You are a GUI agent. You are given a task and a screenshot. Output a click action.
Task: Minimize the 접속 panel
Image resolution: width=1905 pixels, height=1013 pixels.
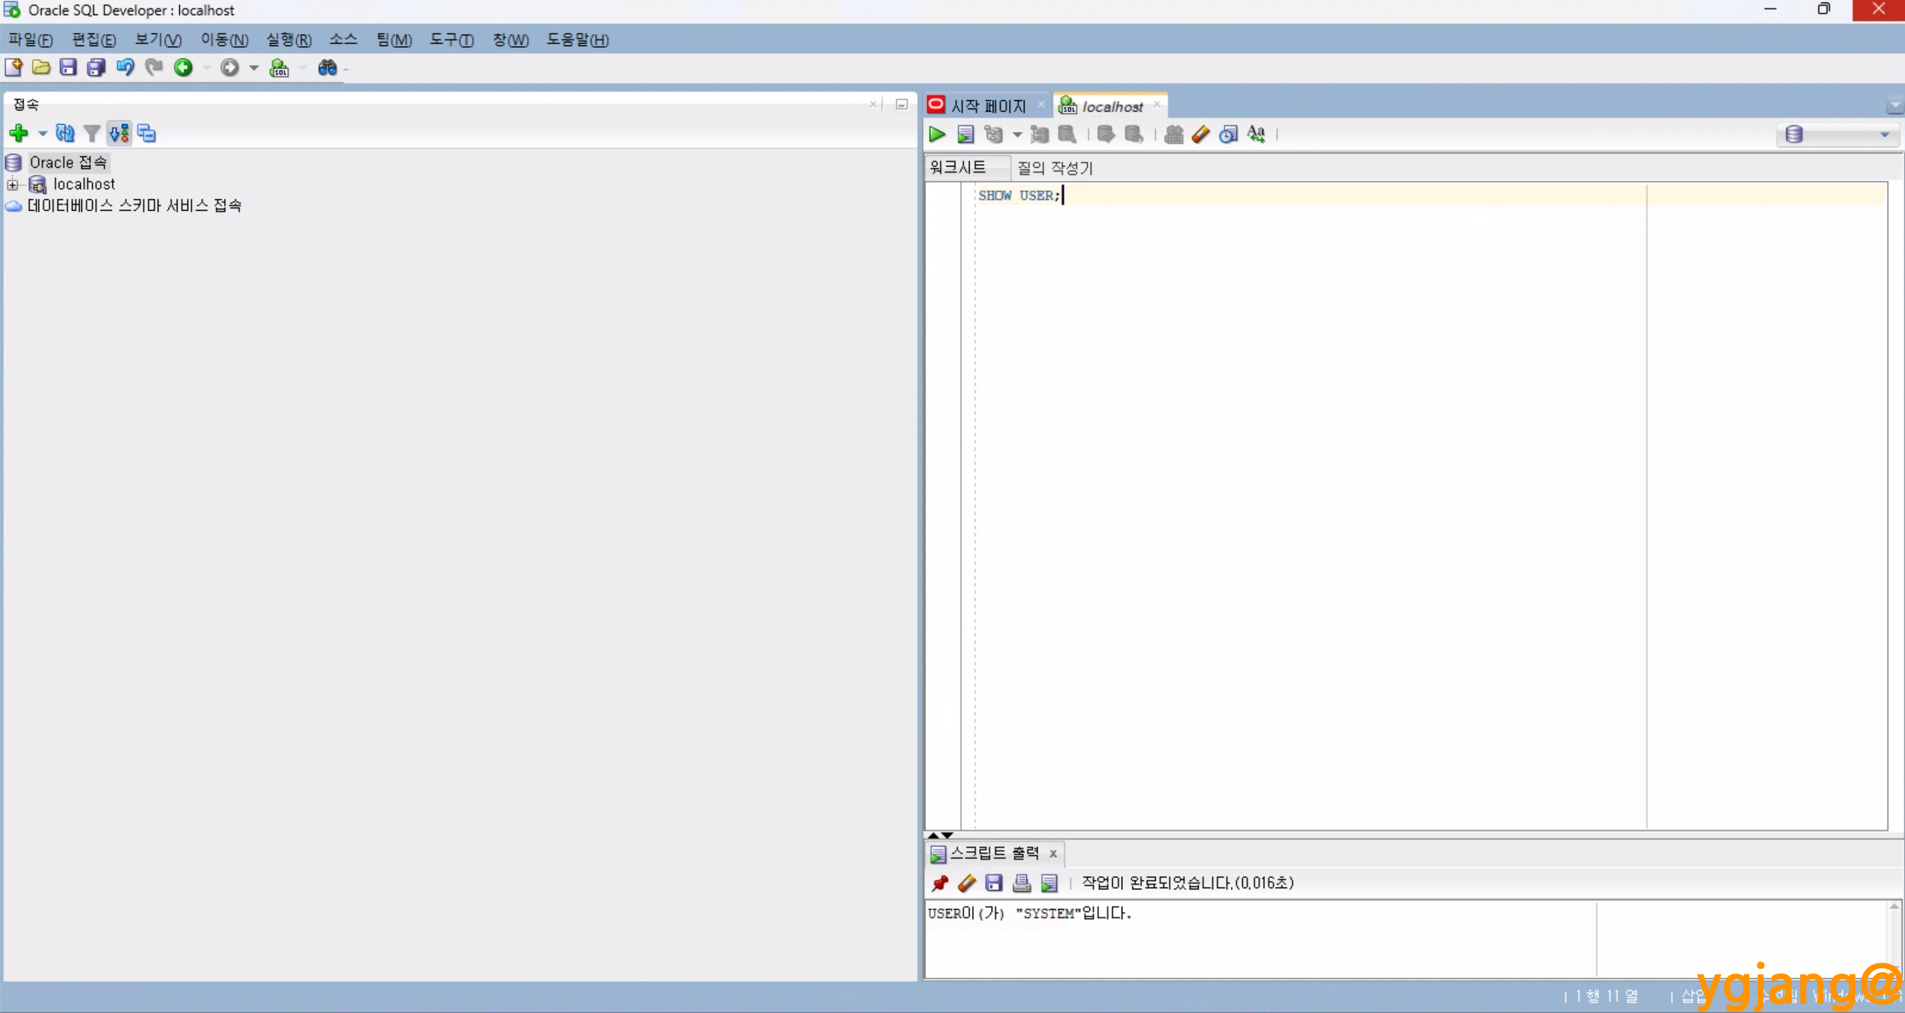pos(901,105)
